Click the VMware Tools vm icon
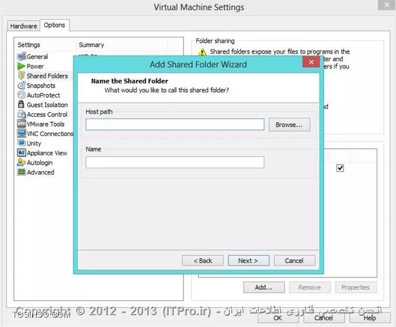The height and width of the screenshot is (327, 396). click(22, 124)
